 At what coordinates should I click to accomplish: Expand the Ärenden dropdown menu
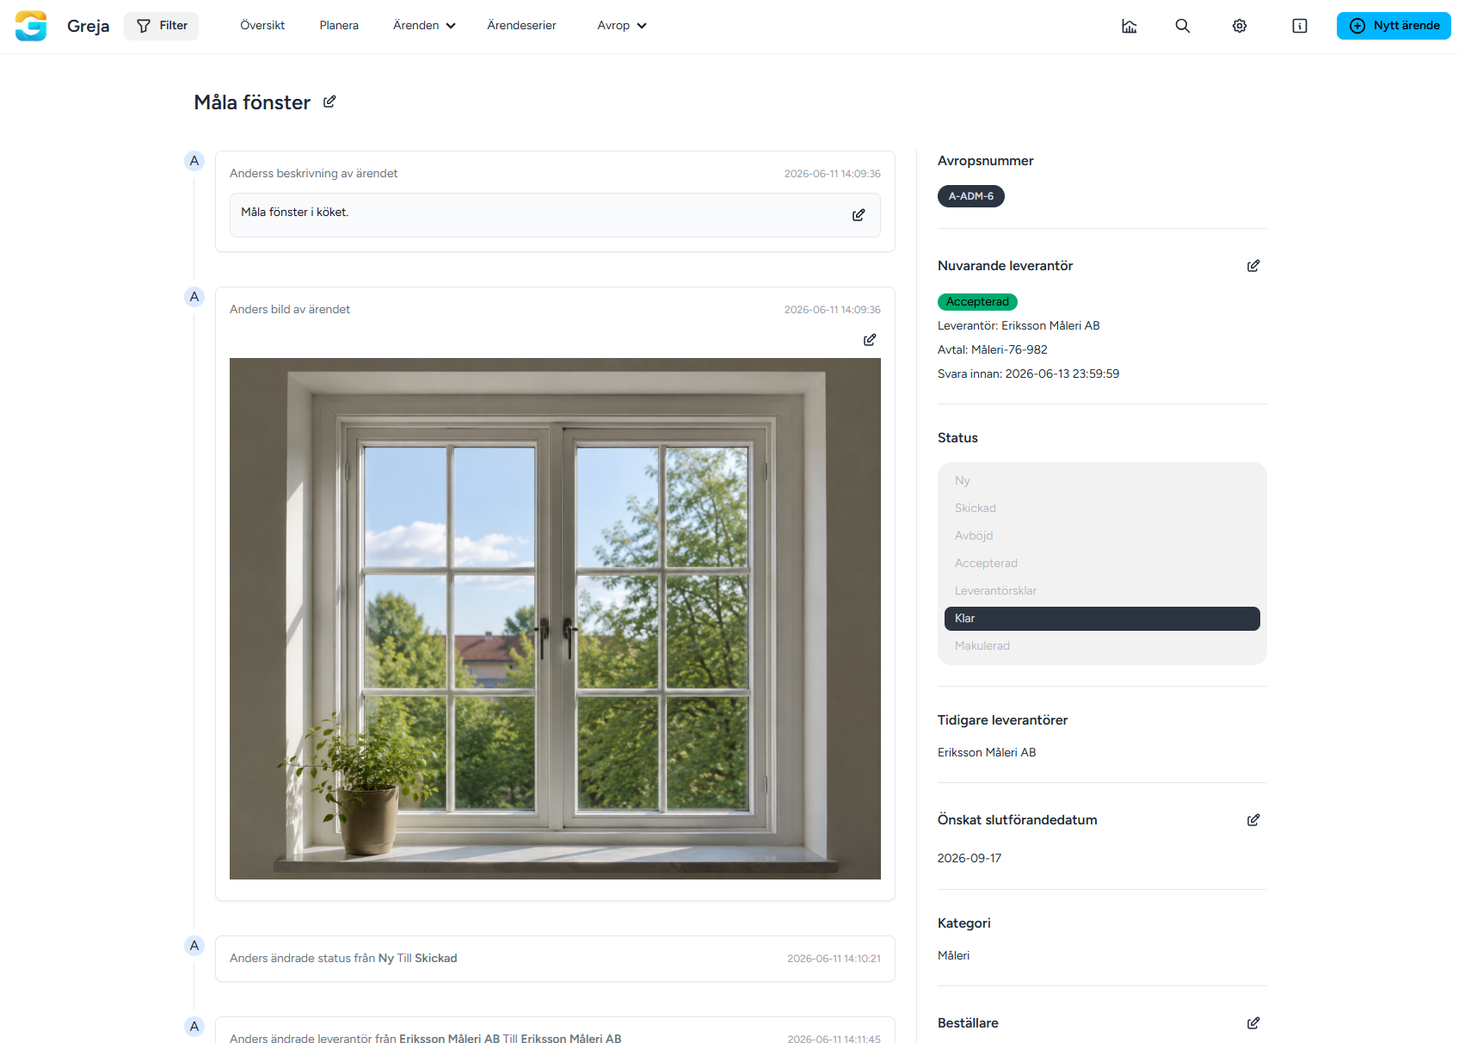[424, 26]
